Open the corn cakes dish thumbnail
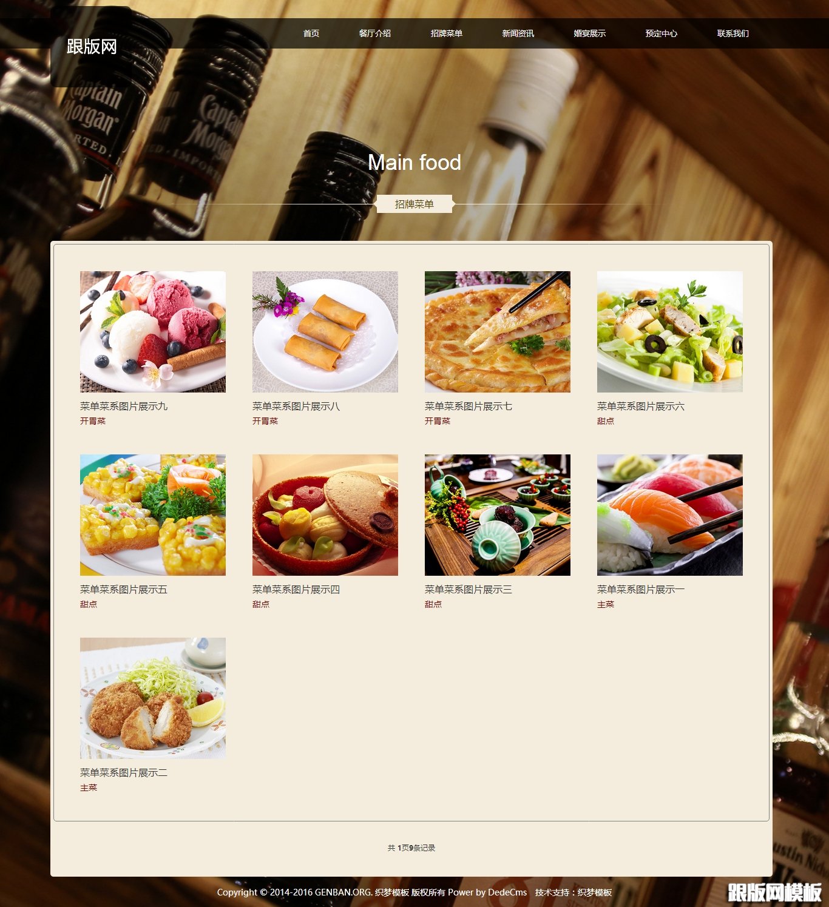This screenshot has height=907, width=829. pos(153,515)
